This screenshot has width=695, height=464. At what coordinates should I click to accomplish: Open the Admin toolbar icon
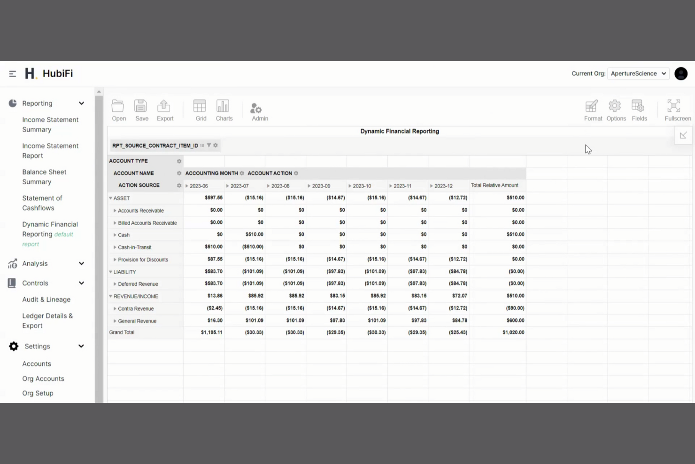(260, 112)
